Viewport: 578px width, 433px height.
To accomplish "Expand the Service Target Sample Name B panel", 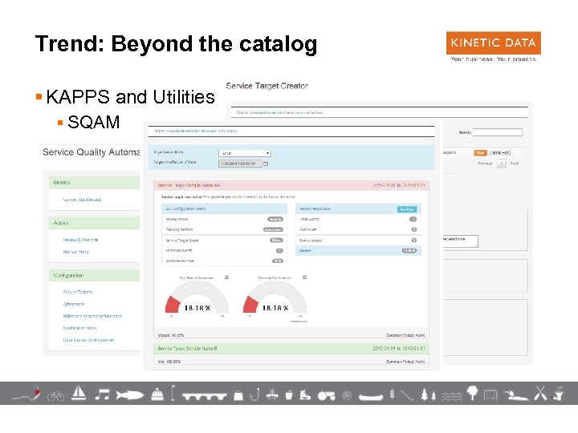I will (x=291, y=348).
